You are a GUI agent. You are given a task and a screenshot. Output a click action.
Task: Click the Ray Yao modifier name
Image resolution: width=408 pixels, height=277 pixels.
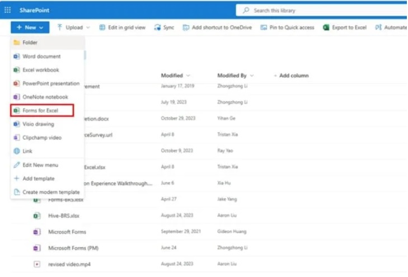[x=225, y=151]
